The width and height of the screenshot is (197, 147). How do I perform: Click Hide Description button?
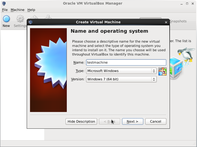pos(81,121)
